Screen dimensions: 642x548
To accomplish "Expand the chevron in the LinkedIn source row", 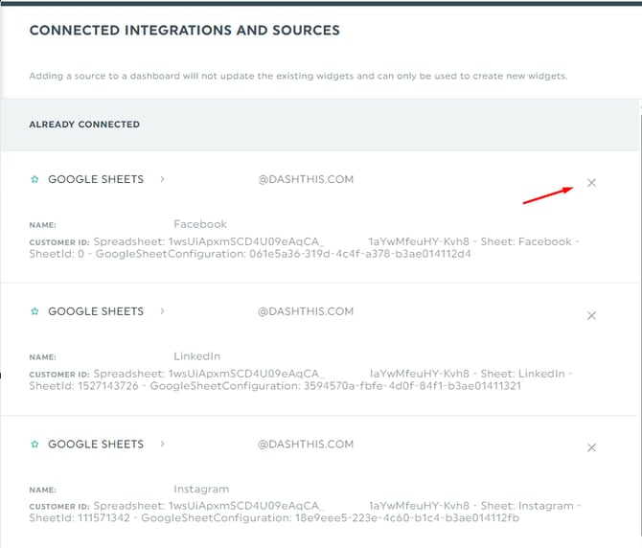I will point(163,311).
